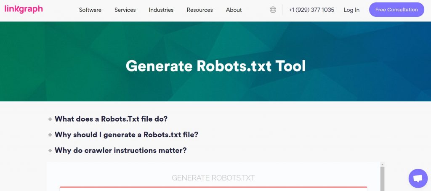Click the Free Consultation button
The height and width of the screenshot is (191, 431).
(396, 10)
